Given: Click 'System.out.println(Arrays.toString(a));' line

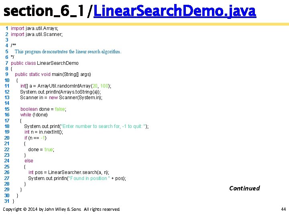Looking at the screenshot, I should coord(61,92).
